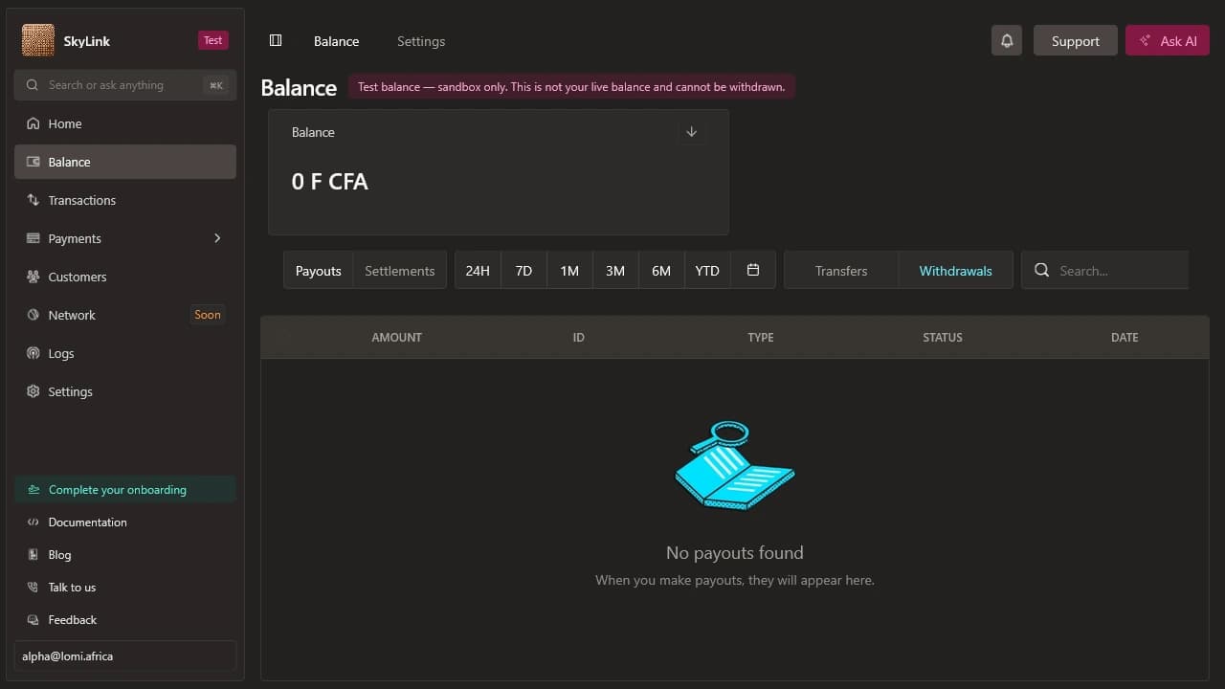Open the calendar date picker icon
Image resolution: width=1225 pixels, height=689 pixels.
pyautogui.click(x=753, y=271)
